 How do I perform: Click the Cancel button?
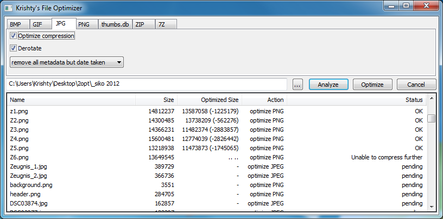pyautogui.click(x=416, y=85)
